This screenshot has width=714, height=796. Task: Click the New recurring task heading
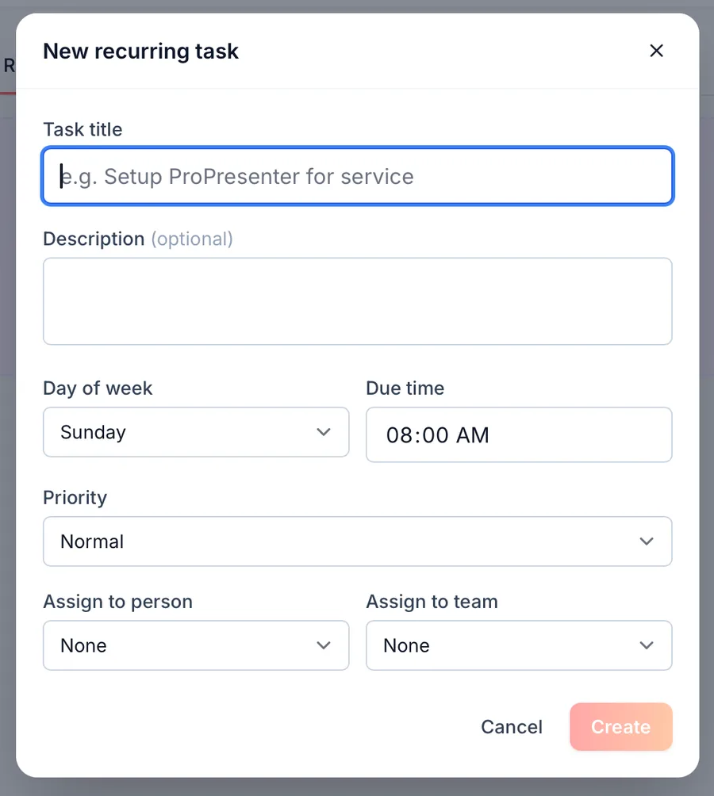pos(140,52)
